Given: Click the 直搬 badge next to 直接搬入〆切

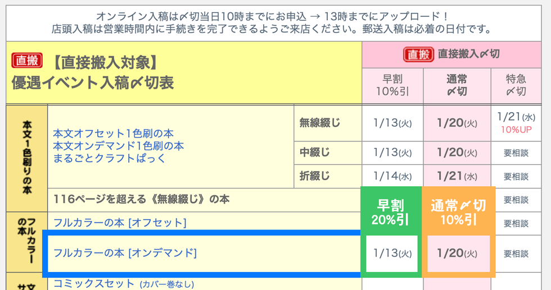Looking at the screenshot, I should tap(418, 54).
